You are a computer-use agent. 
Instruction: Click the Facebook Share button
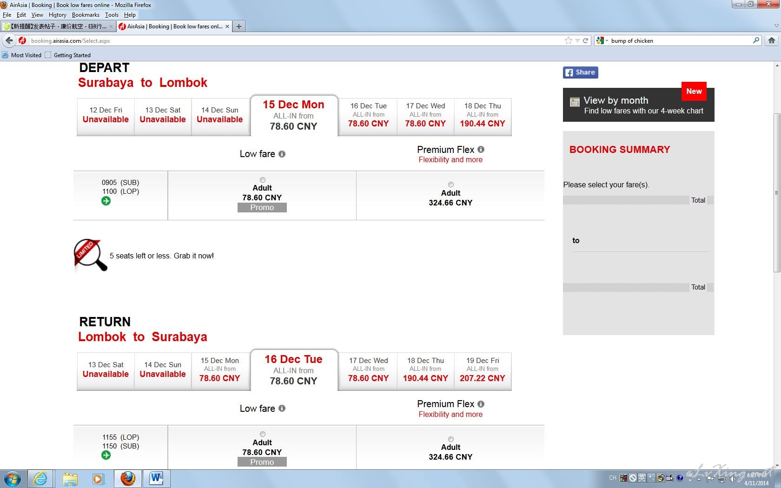point(580,73)
